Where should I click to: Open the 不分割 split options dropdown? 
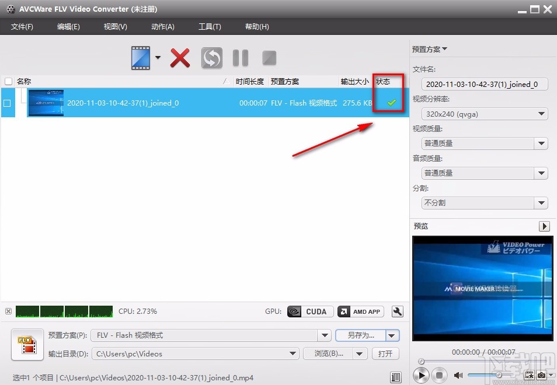(541, 202)
